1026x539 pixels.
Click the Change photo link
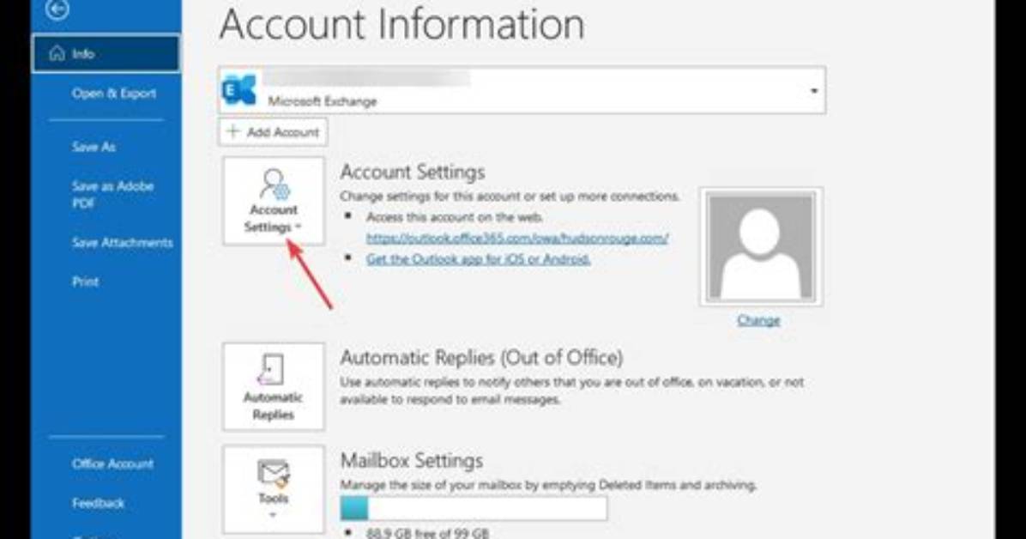758,320
